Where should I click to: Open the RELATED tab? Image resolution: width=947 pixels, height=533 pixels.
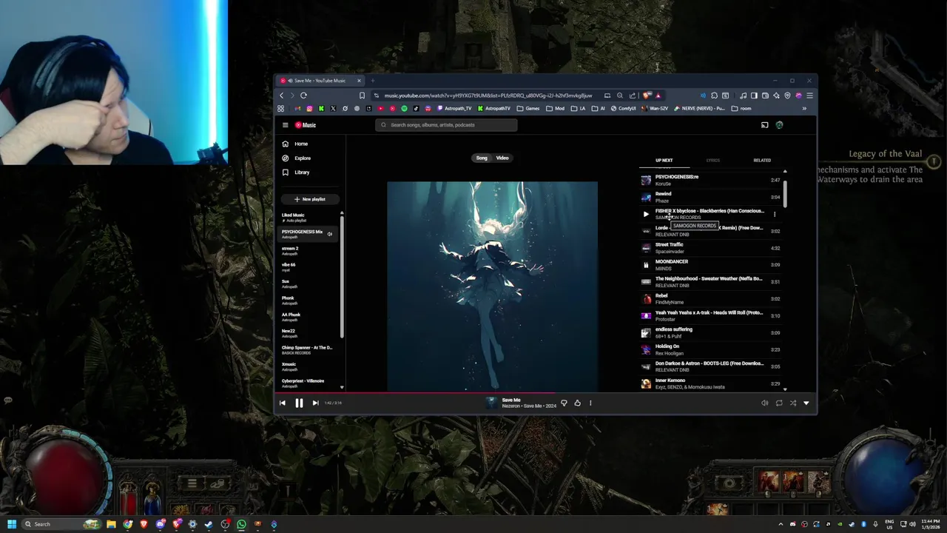click(761, 160)
